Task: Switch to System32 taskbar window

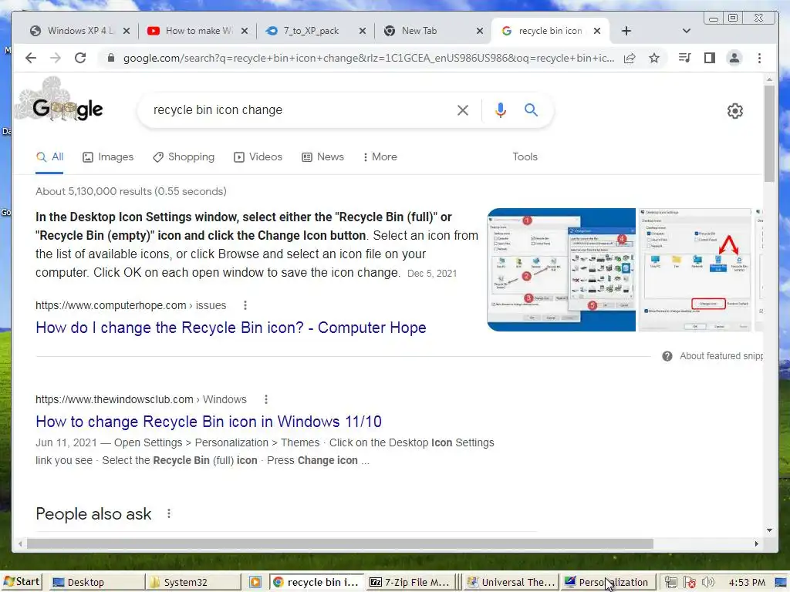Action: pos(193,583)
